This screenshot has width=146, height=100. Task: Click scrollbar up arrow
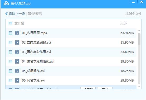(x=139, y=31)
